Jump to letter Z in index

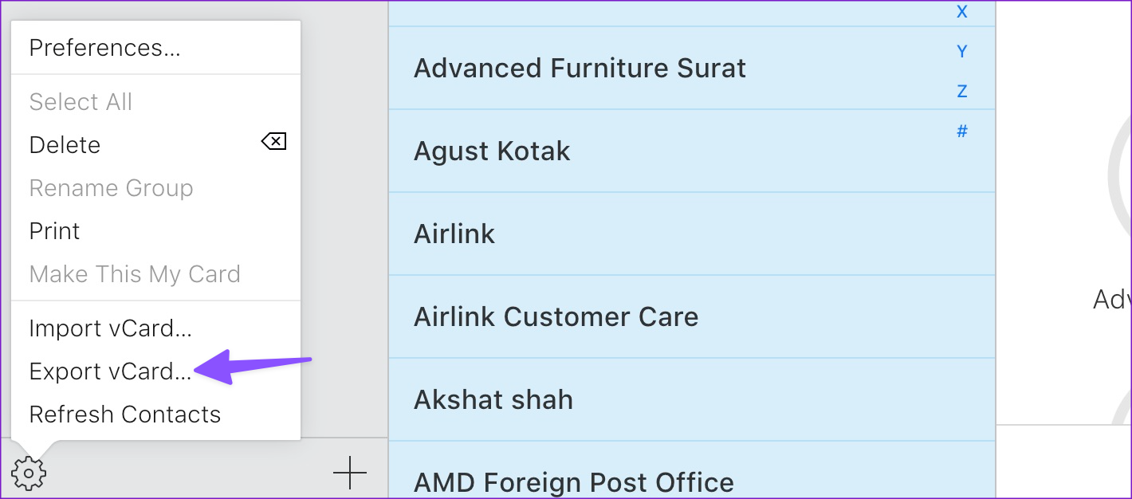pos(962,92)
